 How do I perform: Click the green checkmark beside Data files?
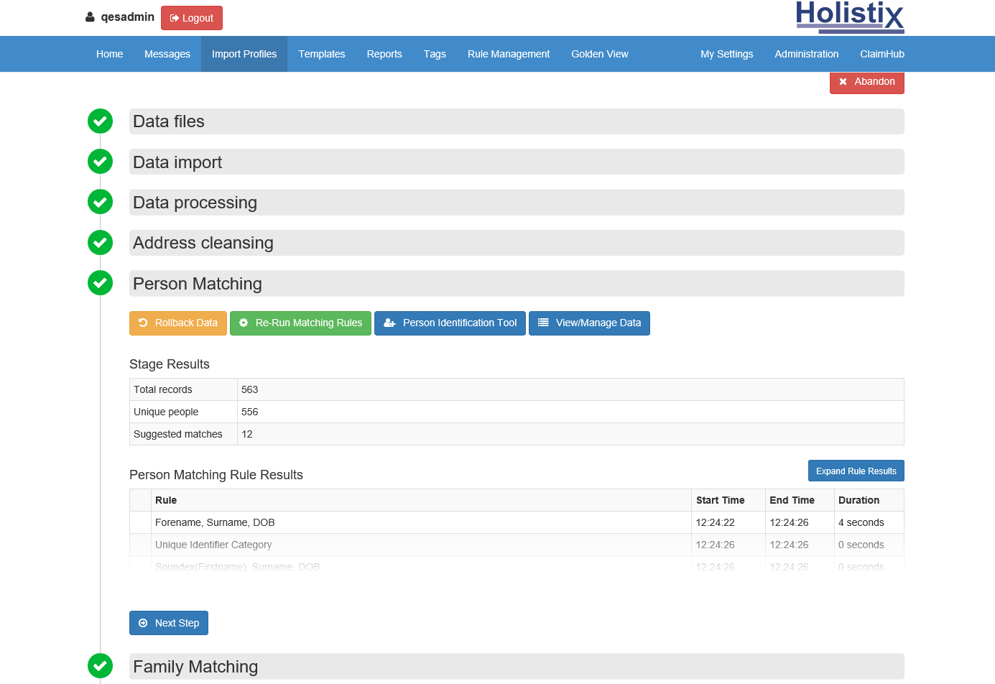tap(101, 121)
